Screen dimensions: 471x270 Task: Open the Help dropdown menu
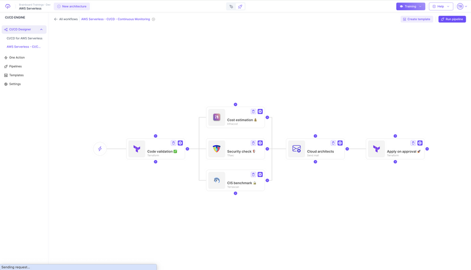click(x=440, y=6)
